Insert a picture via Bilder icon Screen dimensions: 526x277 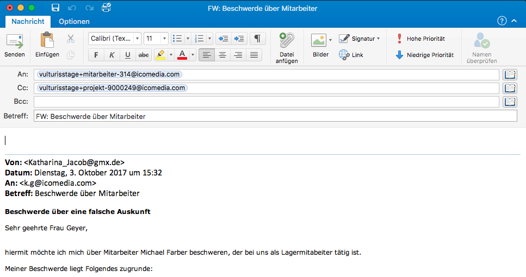(x=318, y=40)
